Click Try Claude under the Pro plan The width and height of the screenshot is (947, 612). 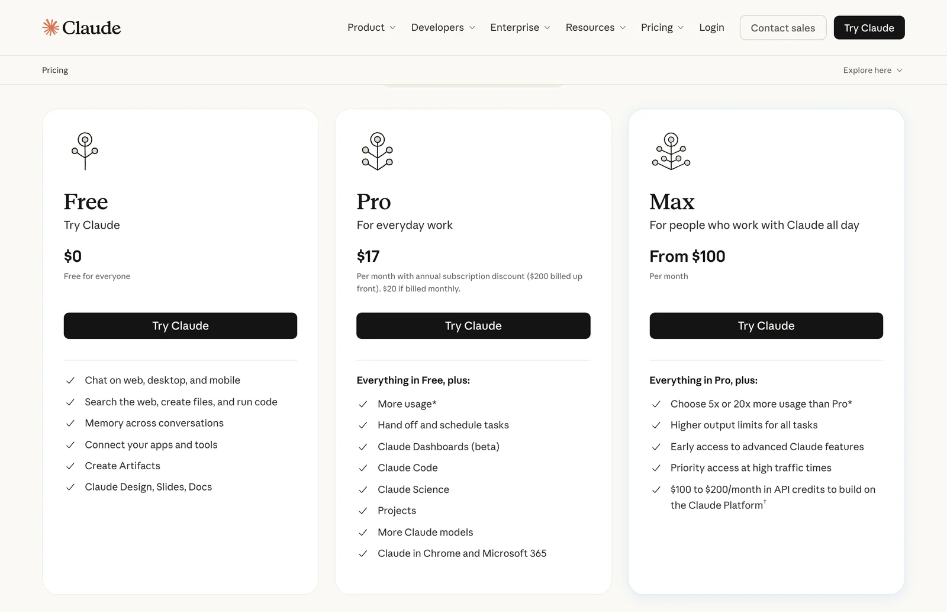[x=474, y=326]
